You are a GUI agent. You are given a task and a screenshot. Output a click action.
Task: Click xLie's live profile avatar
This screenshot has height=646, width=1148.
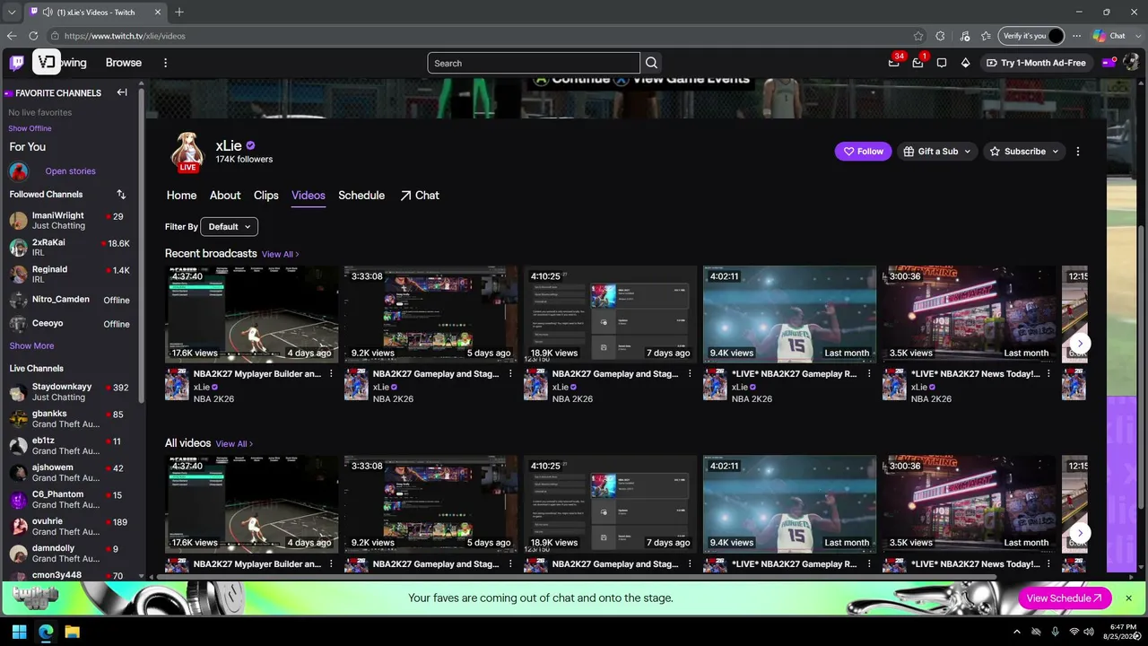[187, 152]
